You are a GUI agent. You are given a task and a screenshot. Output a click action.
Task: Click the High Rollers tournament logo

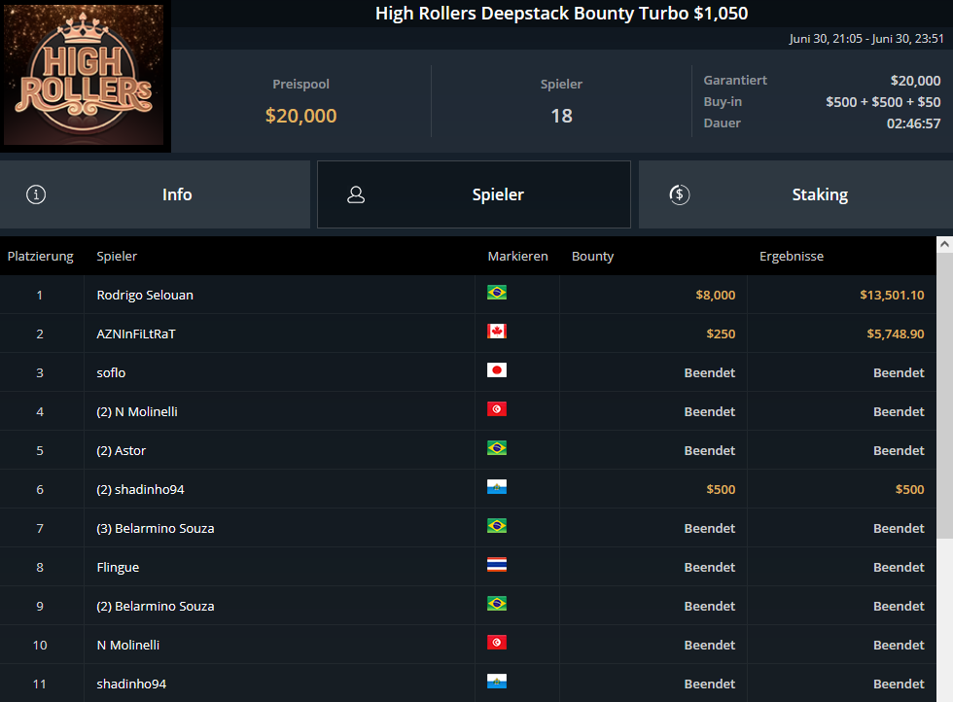tap(84, 75)
